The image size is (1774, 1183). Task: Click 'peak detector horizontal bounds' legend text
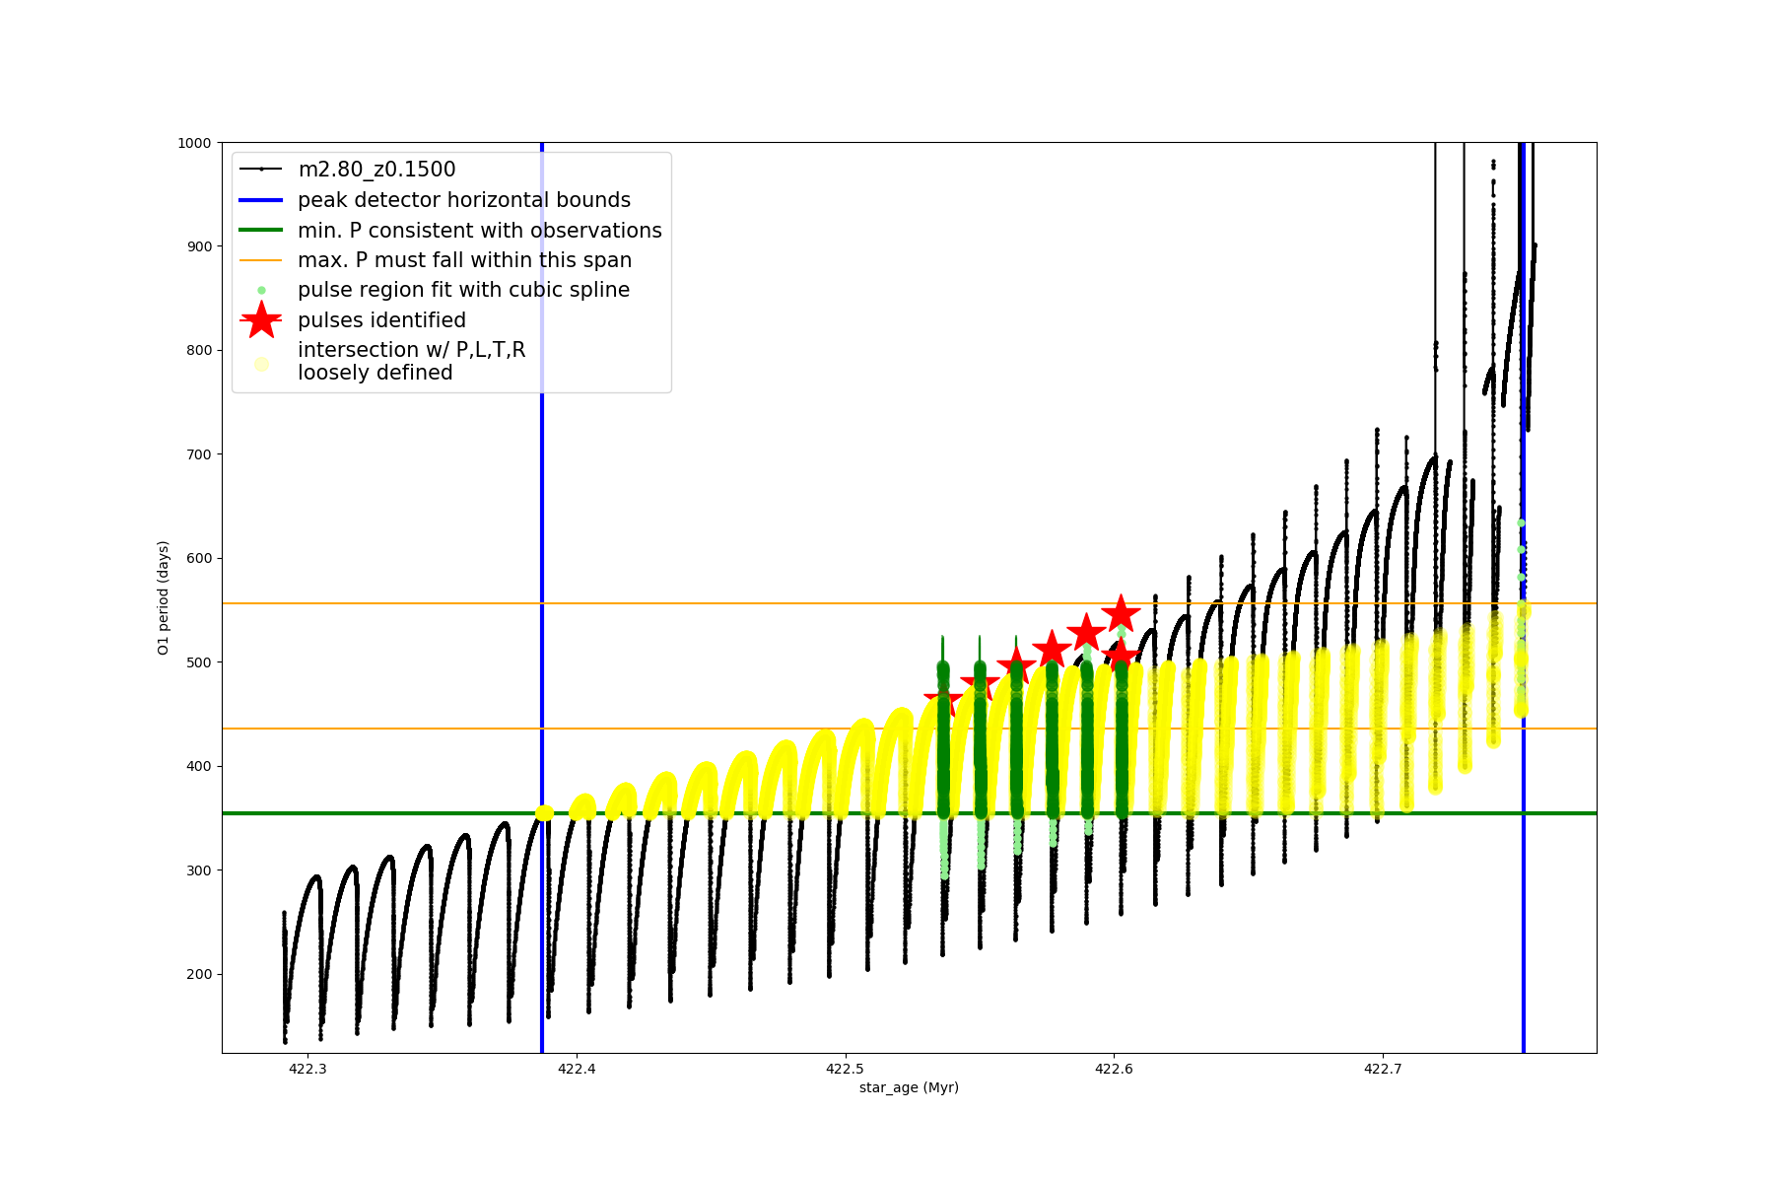click(x=463, y=200)
